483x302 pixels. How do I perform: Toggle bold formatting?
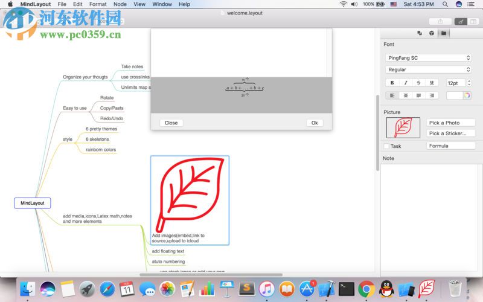coord(392,83)
